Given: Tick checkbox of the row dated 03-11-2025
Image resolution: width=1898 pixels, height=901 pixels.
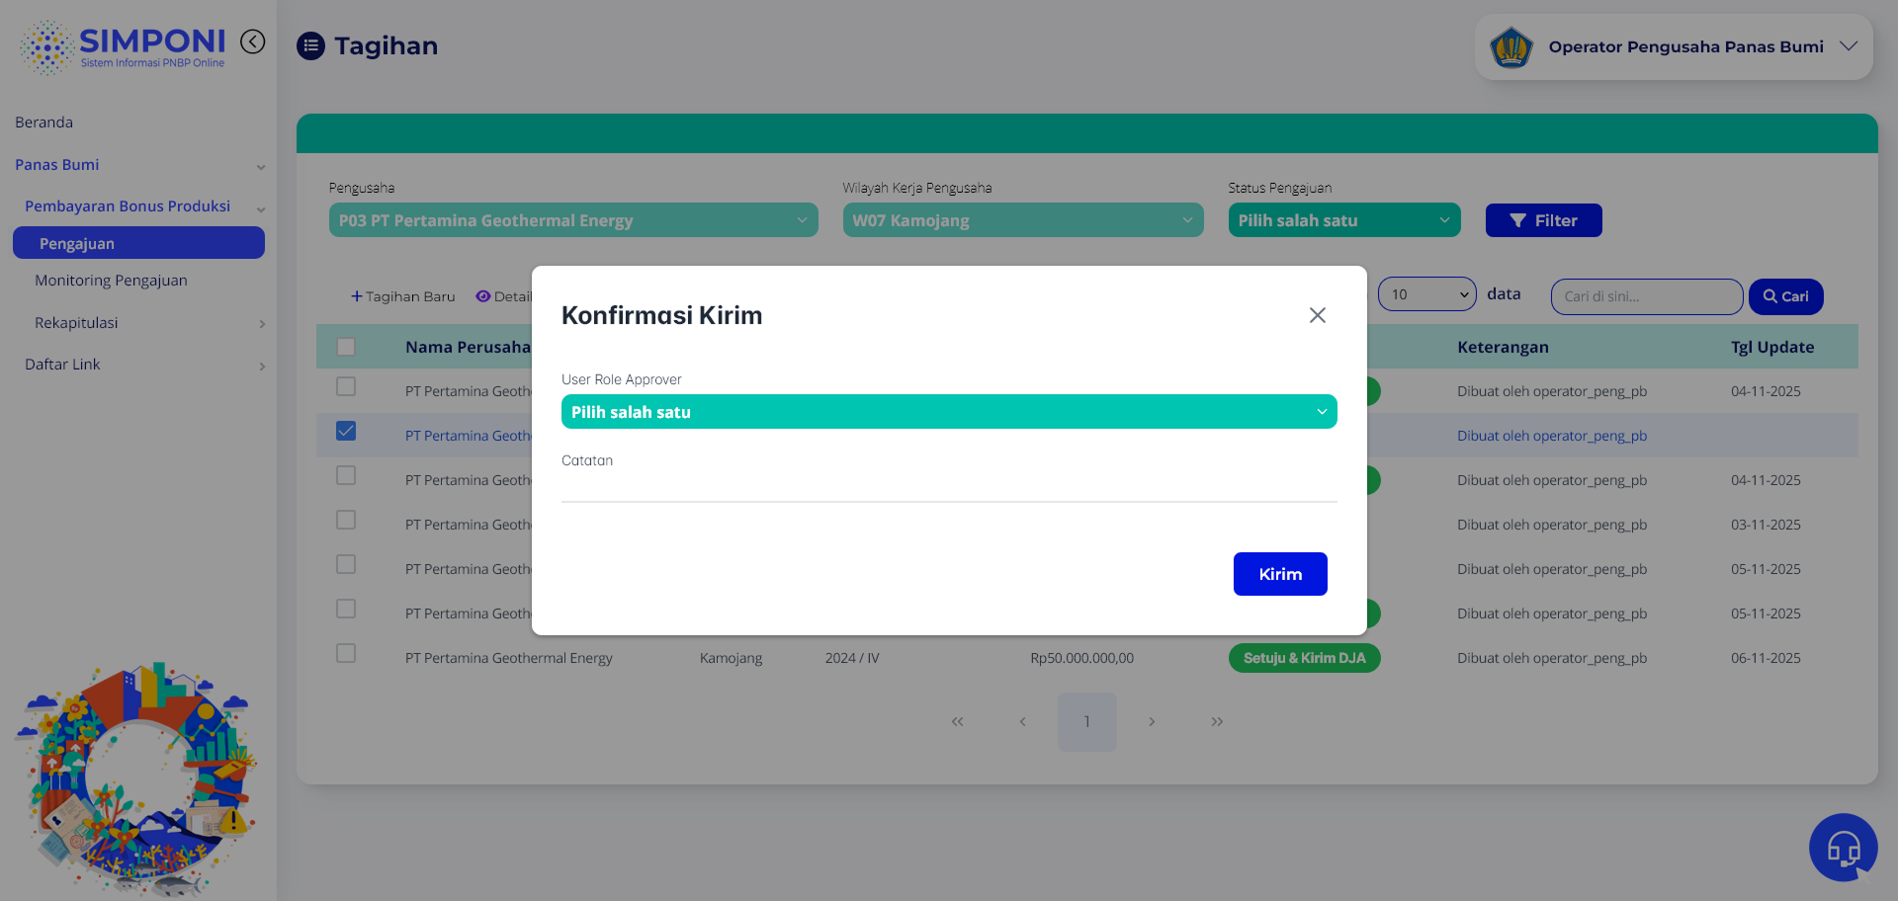Looking at the screenshot, I should click(346, 520).
